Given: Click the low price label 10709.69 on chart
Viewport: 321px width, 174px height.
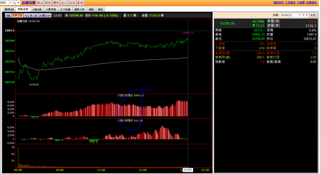Looking at the screenshot, I should click(x=34, y=84).
